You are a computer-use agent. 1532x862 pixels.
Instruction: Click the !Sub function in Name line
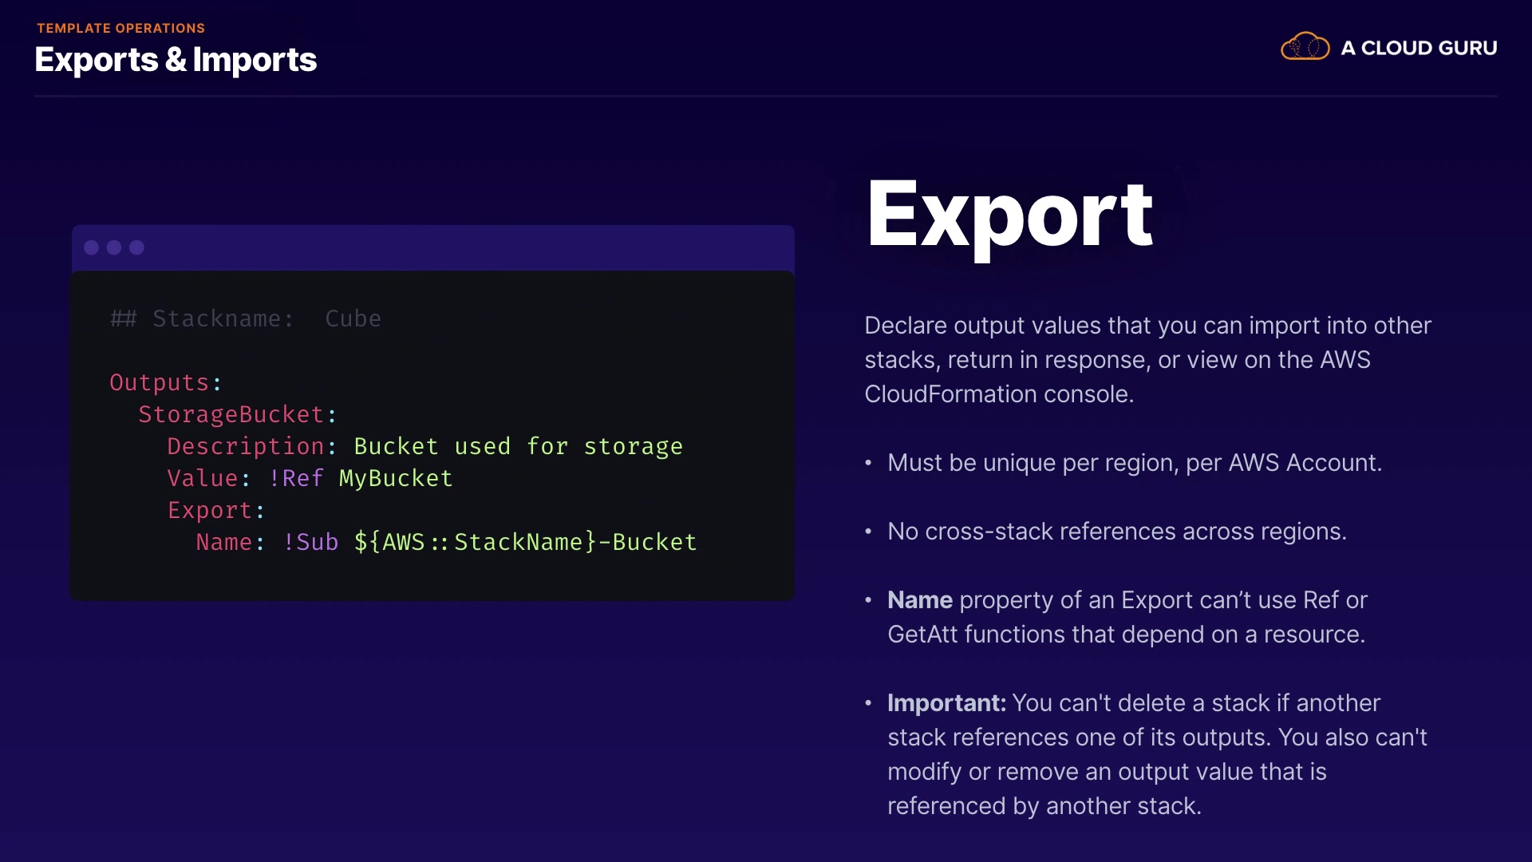[310, 542]
